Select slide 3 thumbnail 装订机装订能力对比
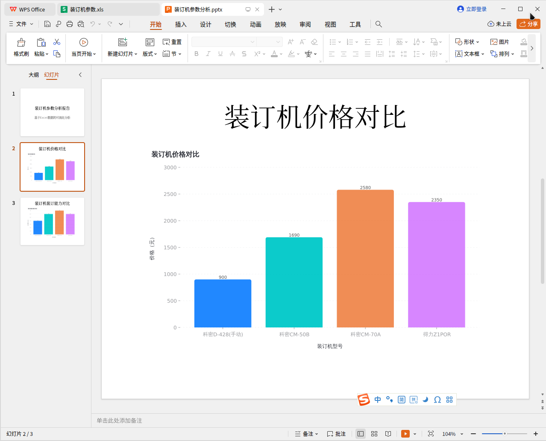Image resolution: width=546 pixels, height=441 pixels. pos(52,221)
